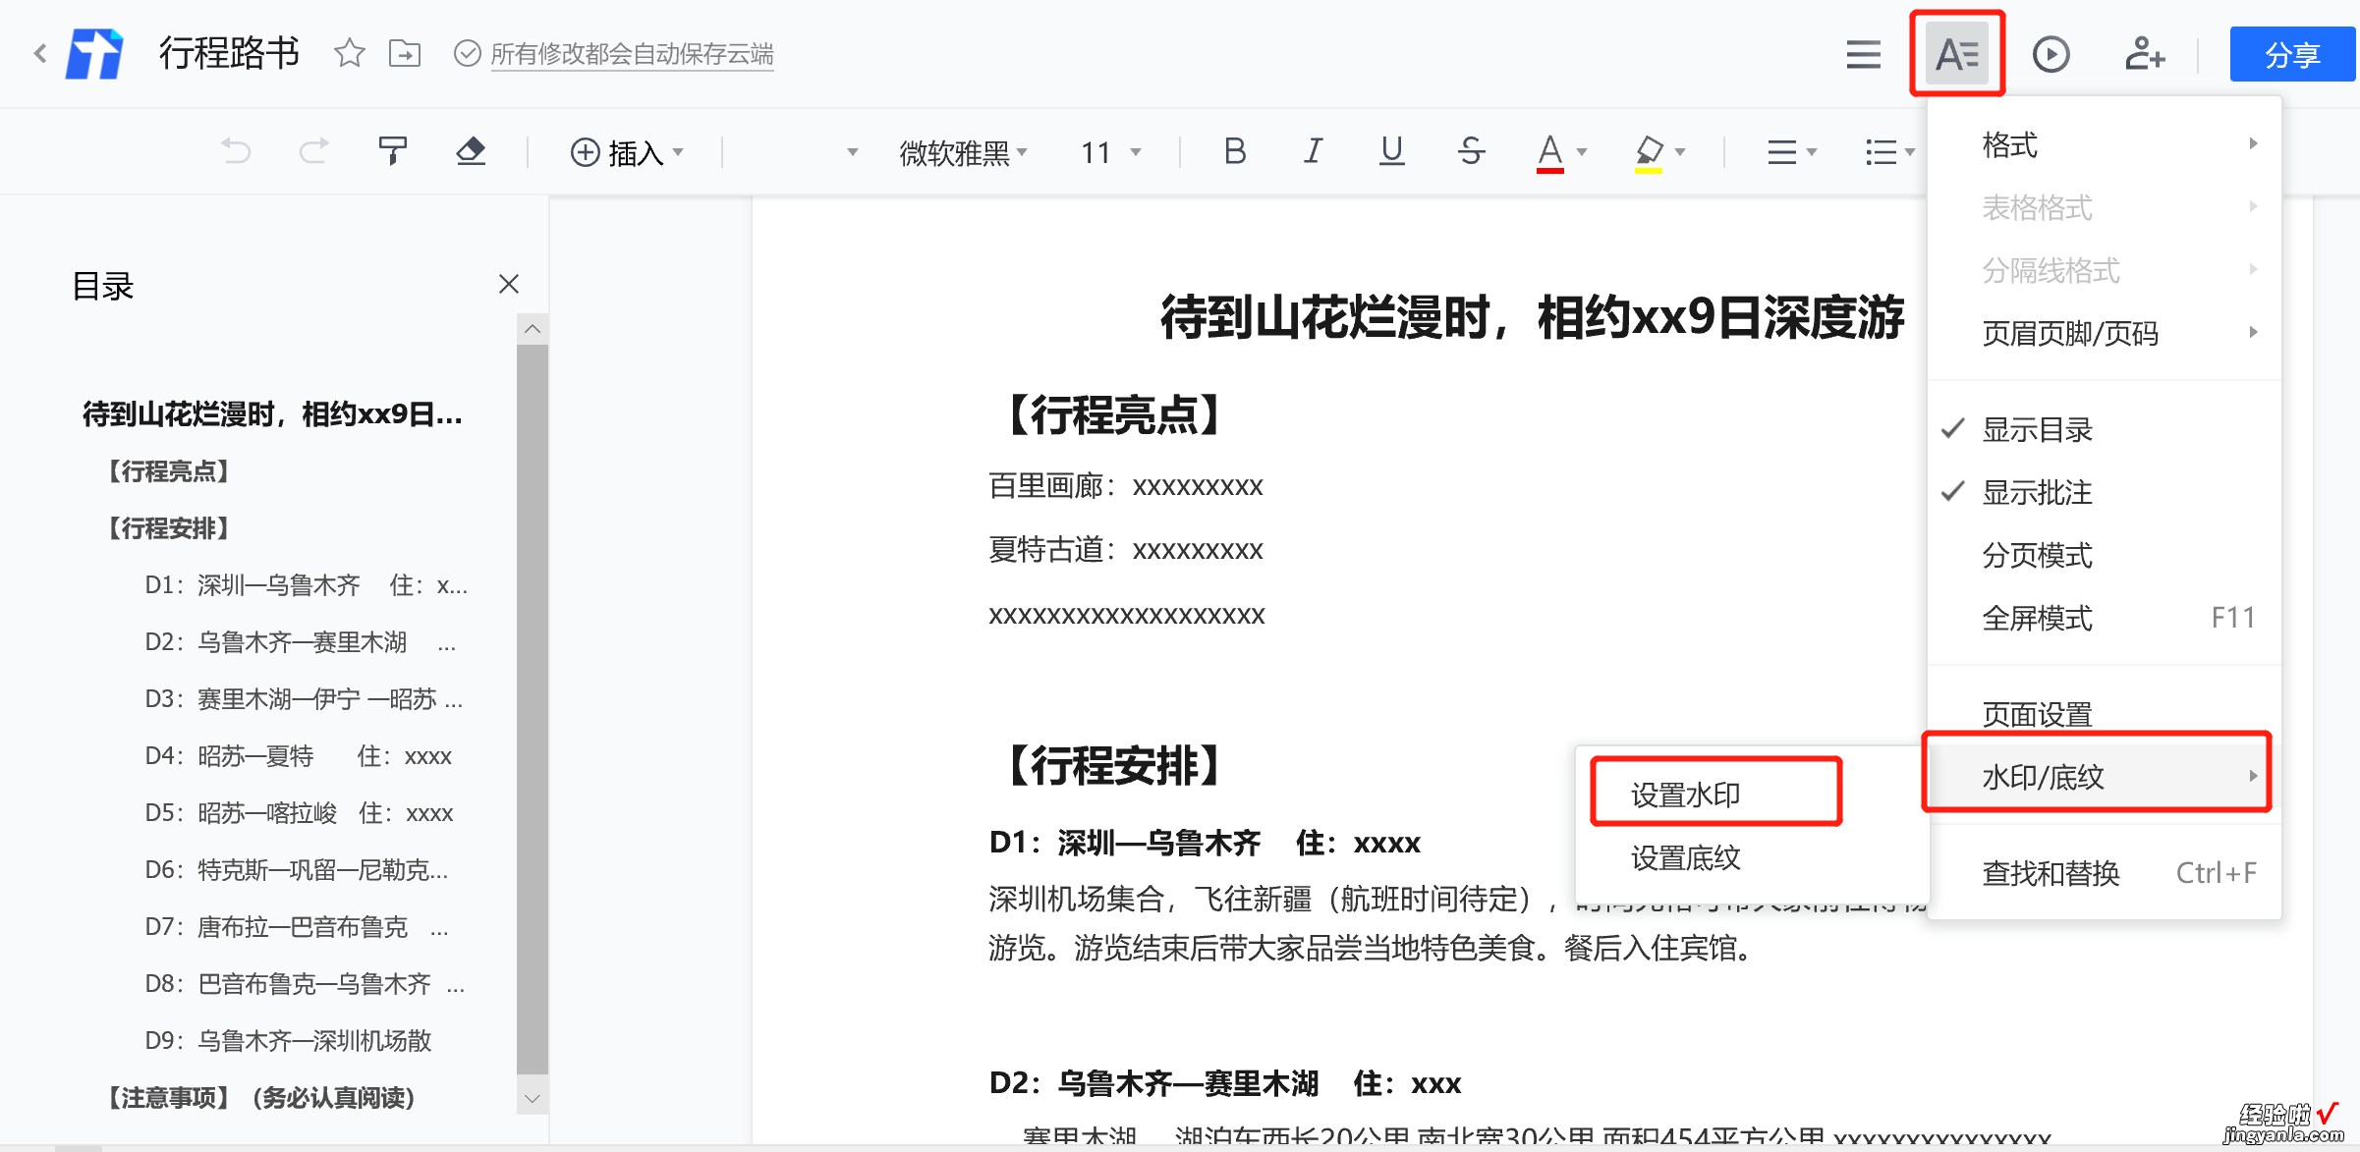This screenshot has width=2360, height=1152.
Task: Toggle underline formatting
Action: [x=1391, y=151]
